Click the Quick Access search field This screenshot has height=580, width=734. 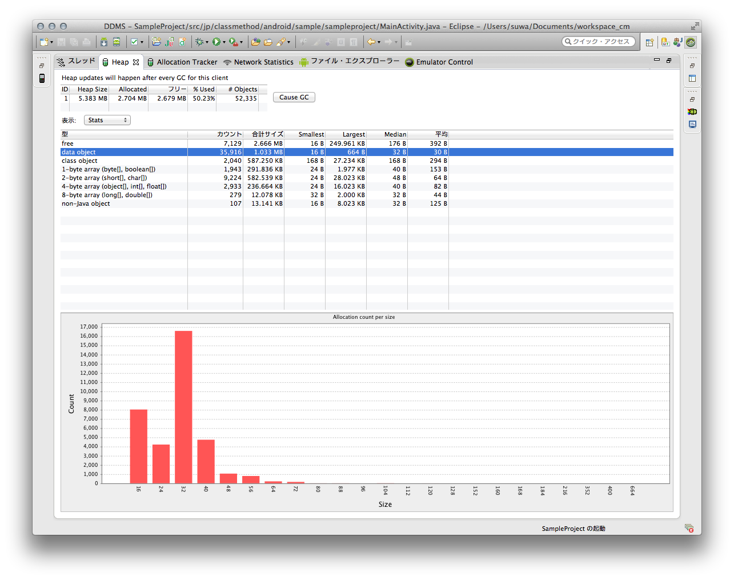600,42
